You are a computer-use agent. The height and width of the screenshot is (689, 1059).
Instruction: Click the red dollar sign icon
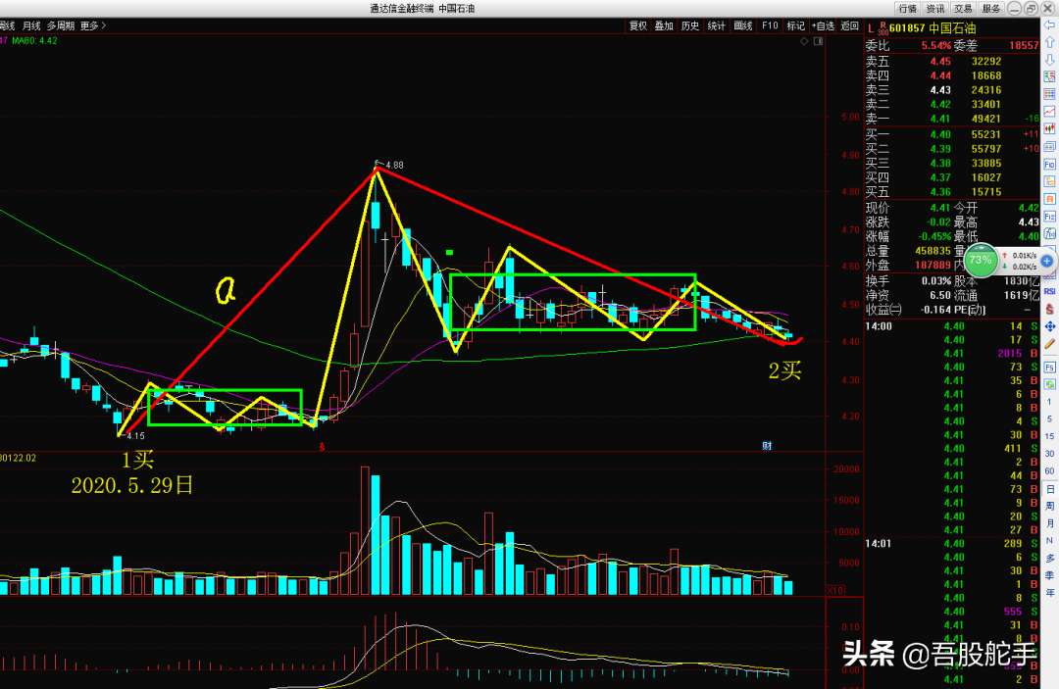coord(1049,309)
